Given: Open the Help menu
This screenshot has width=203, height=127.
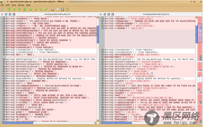Looking at the screenshot, I should tap(28, 5).
